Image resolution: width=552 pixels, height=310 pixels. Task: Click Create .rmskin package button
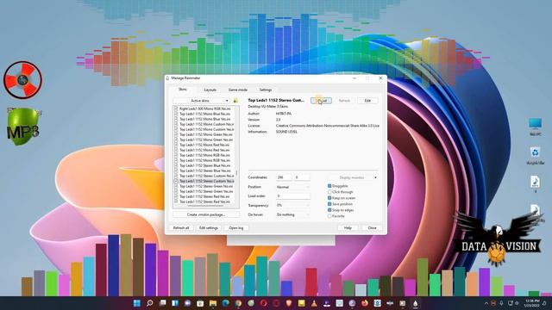pyautogui.click(x=206, y=214)
